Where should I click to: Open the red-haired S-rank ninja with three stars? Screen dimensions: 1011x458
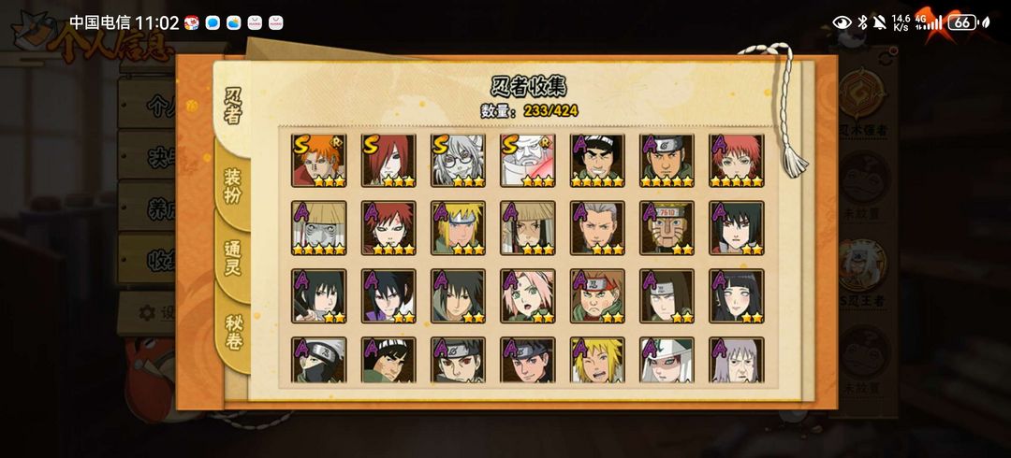[388, 161]
